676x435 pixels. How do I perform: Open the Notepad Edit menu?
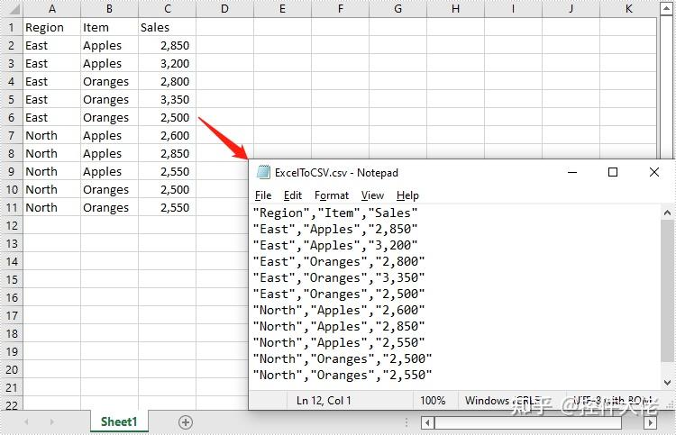[x=293, y=195]
